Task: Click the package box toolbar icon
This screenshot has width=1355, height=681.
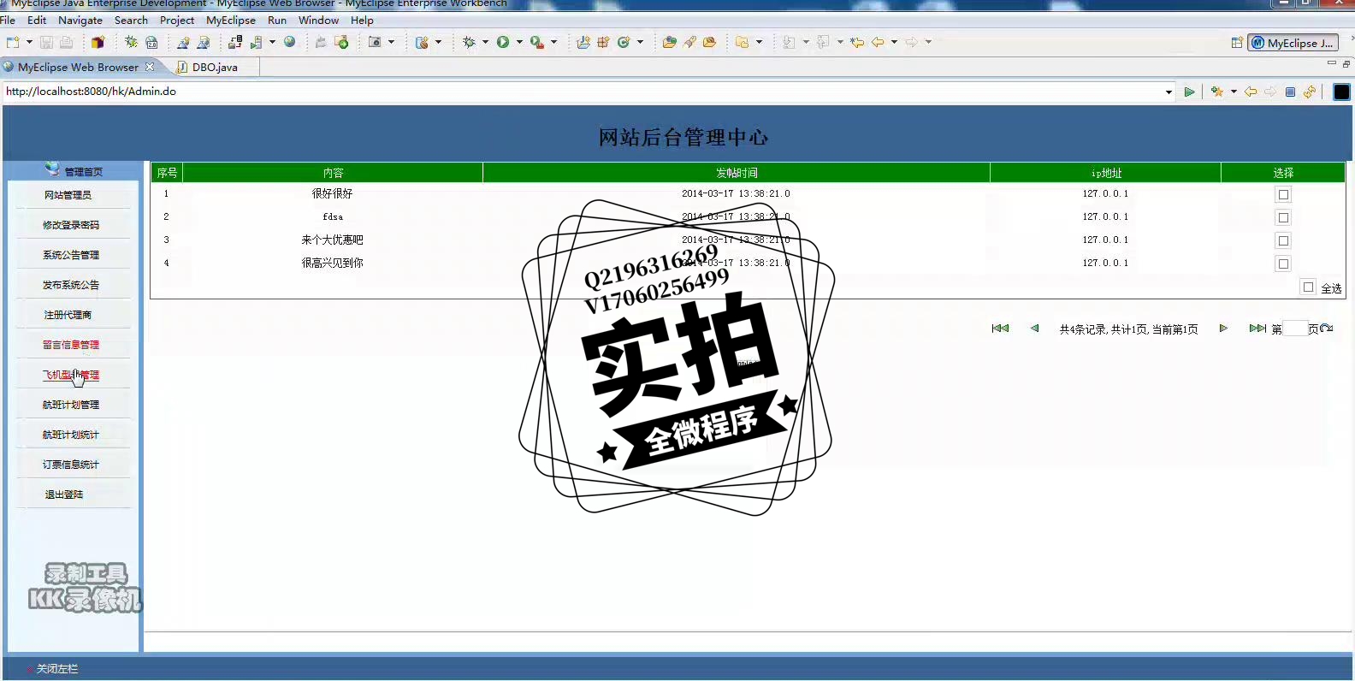Action: 98,42
